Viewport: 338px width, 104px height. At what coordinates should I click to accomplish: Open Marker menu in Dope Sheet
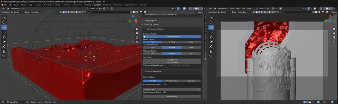(x=40, y=102)
